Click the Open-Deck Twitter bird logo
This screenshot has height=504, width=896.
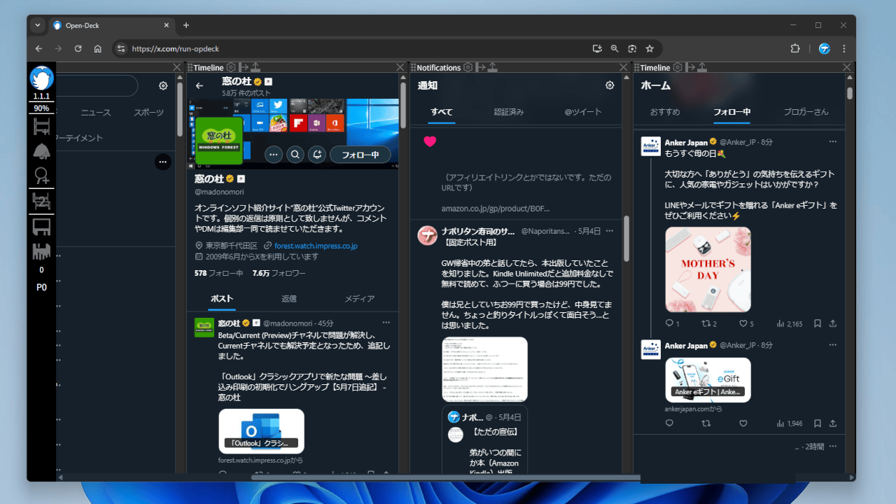41,78
